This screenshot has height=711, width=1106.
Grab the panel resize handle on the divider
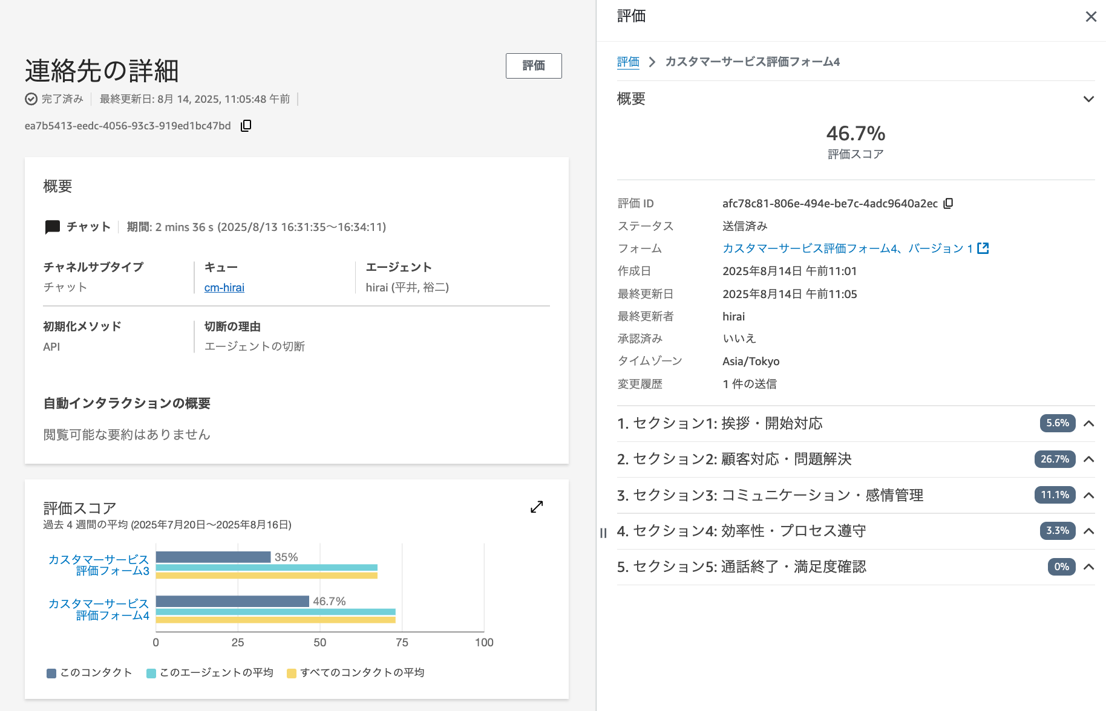pyautogui.click(x=603, y=533)
